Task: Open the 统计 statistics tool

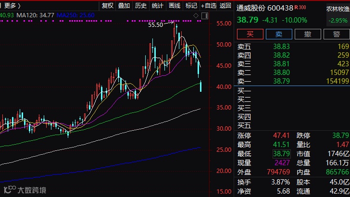Action: click(x=157, y=6)
